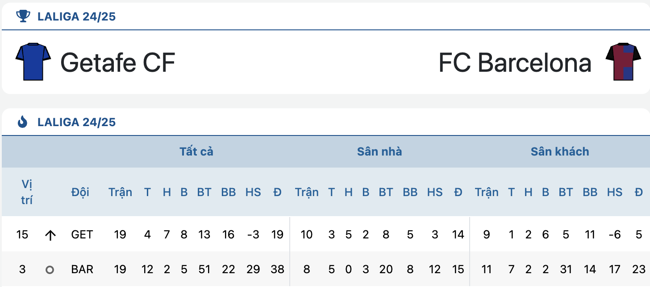Open the Getafe CF team name
The image size is (650, 287).
tap(117, 62)
